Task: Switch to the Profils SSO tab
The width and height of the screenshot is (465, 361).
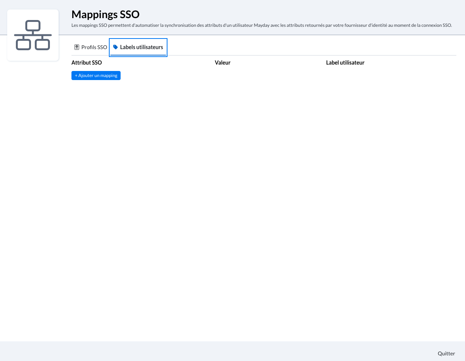Action: (91, 47)
